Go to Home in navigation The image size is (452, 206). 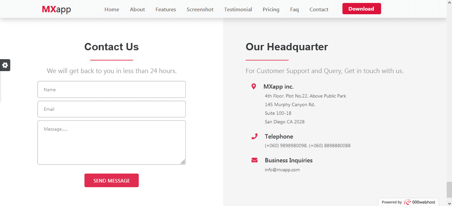(x=112, y=10)
